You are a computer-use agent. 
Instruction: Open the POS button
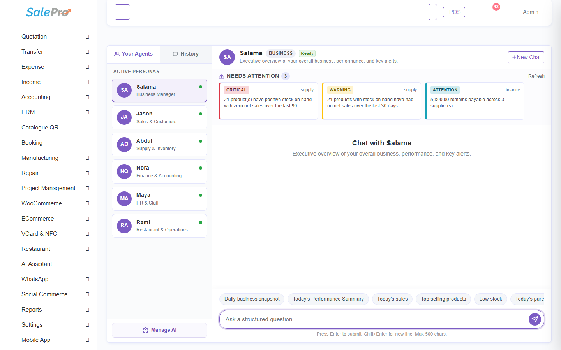(454, 12)
